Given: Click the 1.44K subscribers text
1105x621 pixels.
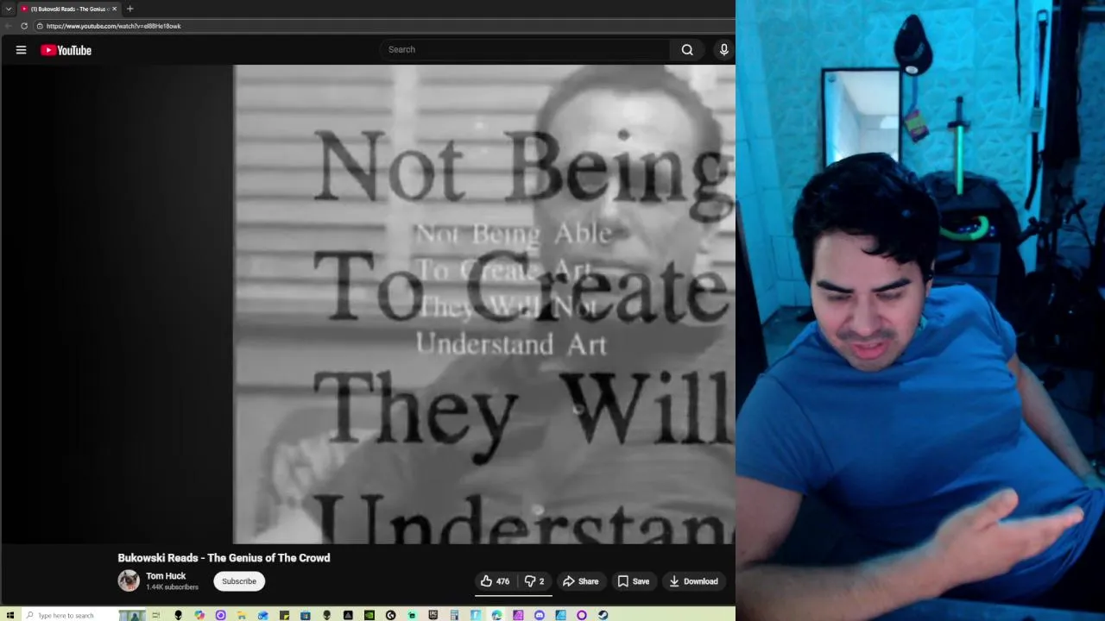Looking at the screenshot, I should [172, 587].
